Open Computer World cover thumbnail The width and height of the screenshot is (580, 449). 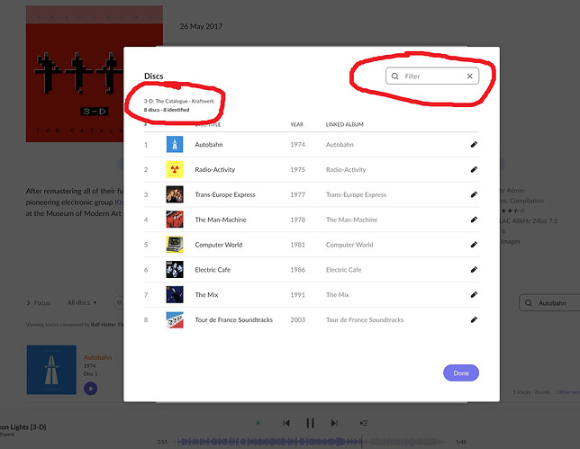pyautogui.click(x=175, y=245)
